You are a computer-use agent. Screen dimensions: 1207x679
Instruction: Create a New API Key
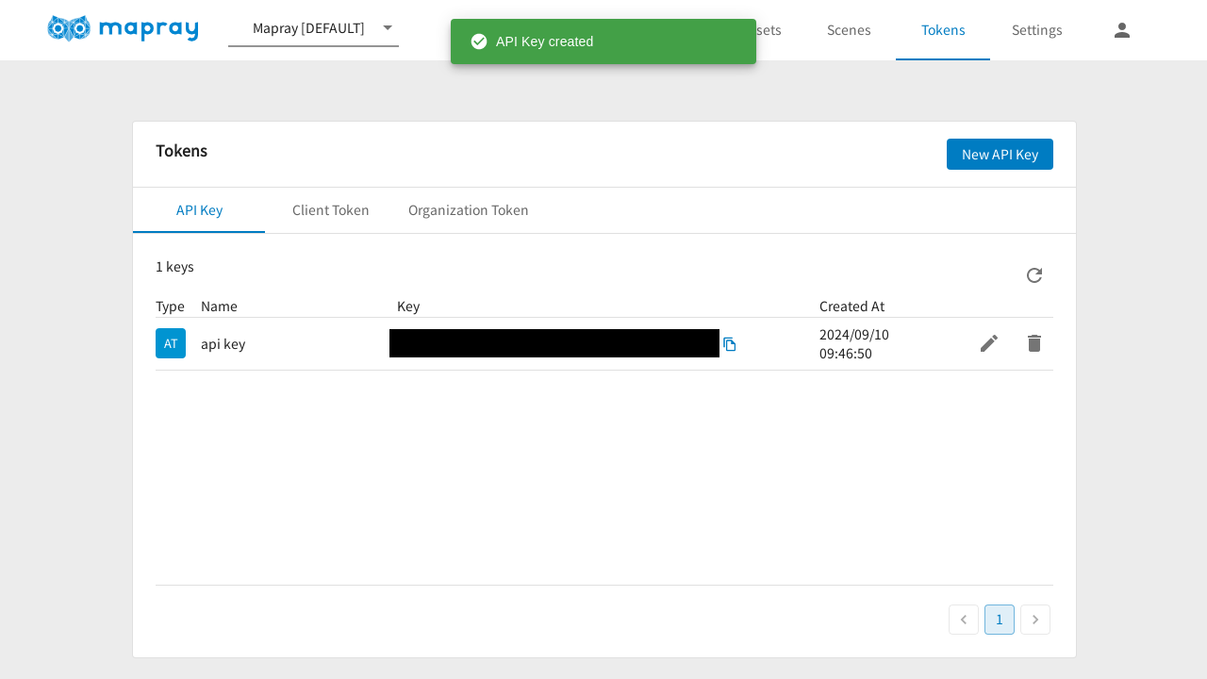click(999, 155)
